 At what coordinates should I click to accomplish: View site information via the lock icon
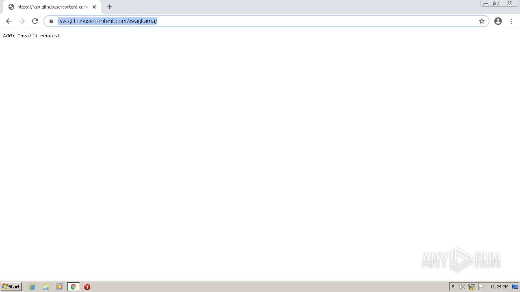coord(51,21)
